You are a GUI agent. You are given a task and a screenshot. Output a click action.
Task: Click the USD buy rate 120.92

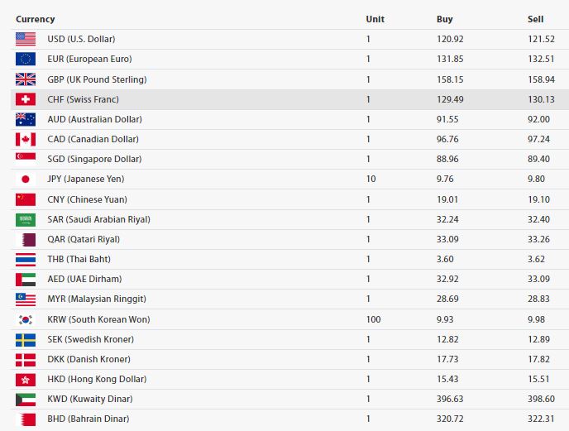[450, 39]
